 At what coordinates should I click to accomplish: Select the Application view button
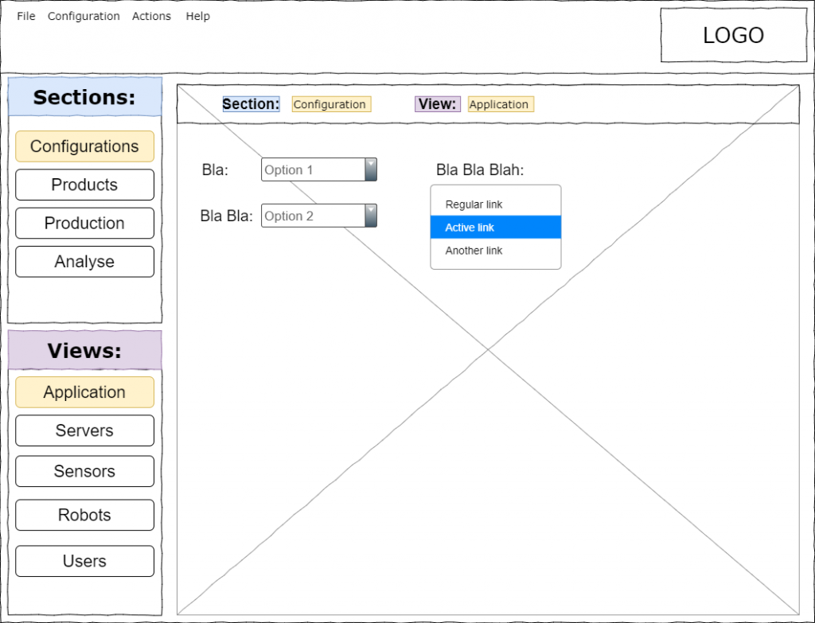coord(84,392)
